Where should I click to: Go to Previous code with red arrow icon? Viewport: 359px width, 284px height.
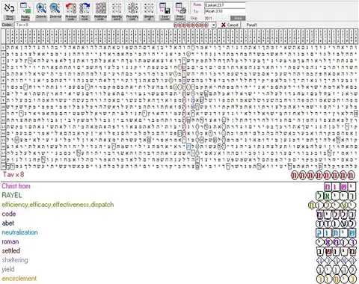point(71,10)
